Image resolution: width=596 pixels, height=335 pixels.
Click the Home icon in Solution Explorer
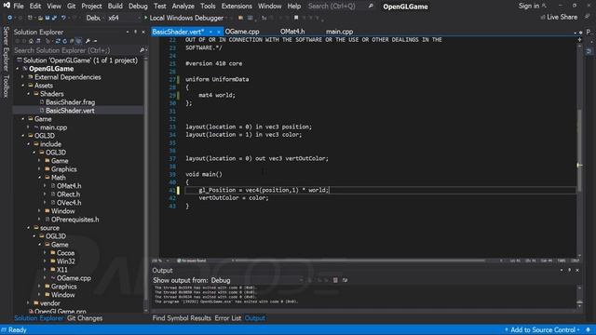click(31, 41)
